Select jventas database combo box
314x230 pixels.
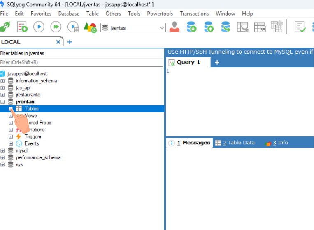[133, 28]
